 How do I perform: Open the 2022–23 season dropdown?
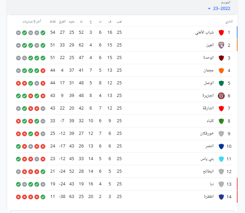tap(219, 9)
